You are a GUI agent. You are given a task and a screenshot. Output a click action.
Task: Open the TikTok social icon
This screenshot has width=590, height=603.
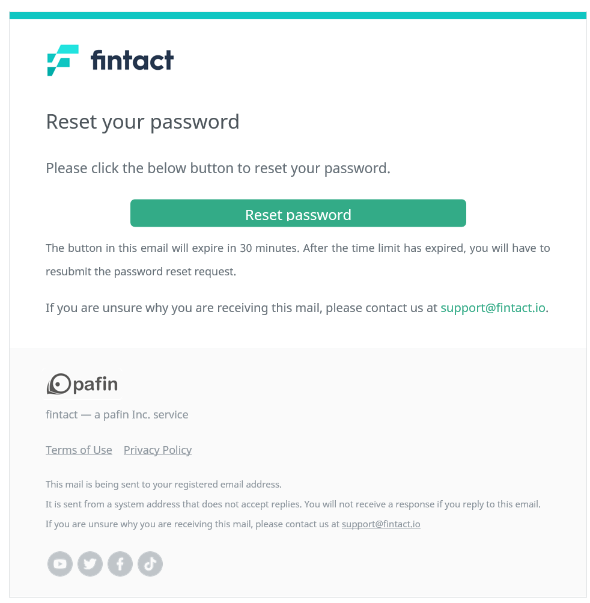pos(150,564)
